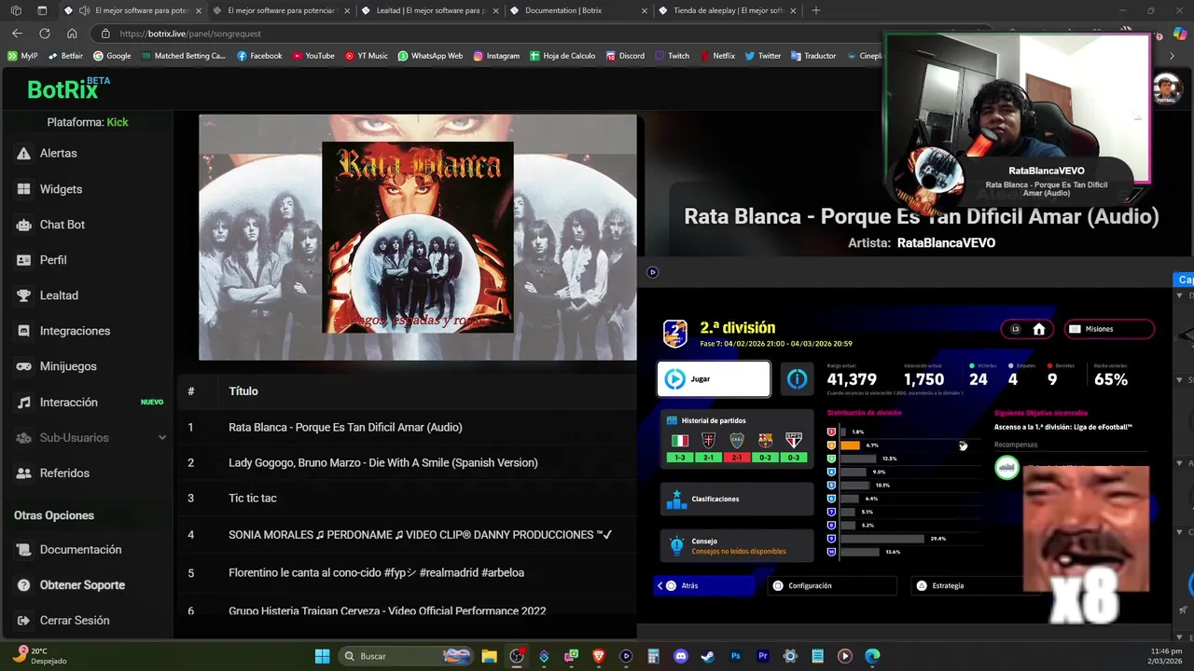The height and width of the screenshot is (671, 1194).
Task: Open the Windows Start menu
Action: point(322,656)
